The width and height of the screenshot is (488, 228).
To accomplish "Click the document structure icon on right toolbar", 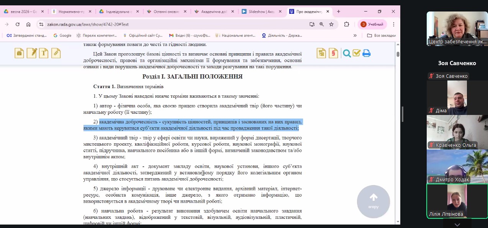I will (321, 53).
